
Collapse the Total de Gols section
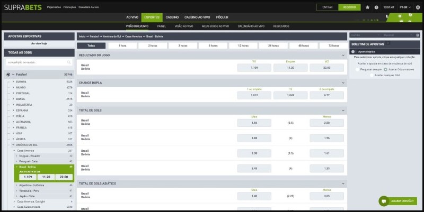(343, 110)
